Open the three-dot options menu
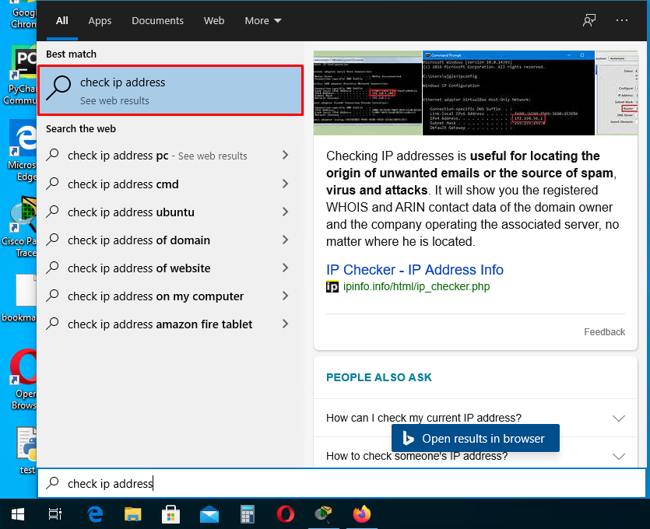The image size is (650, 529). coord(621,20)
